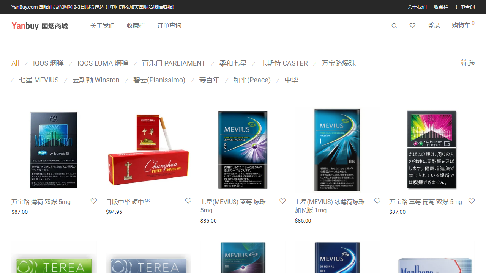Click the YanBuy.com announcement banner text
The image size is (486, 273).
(92, 7)
